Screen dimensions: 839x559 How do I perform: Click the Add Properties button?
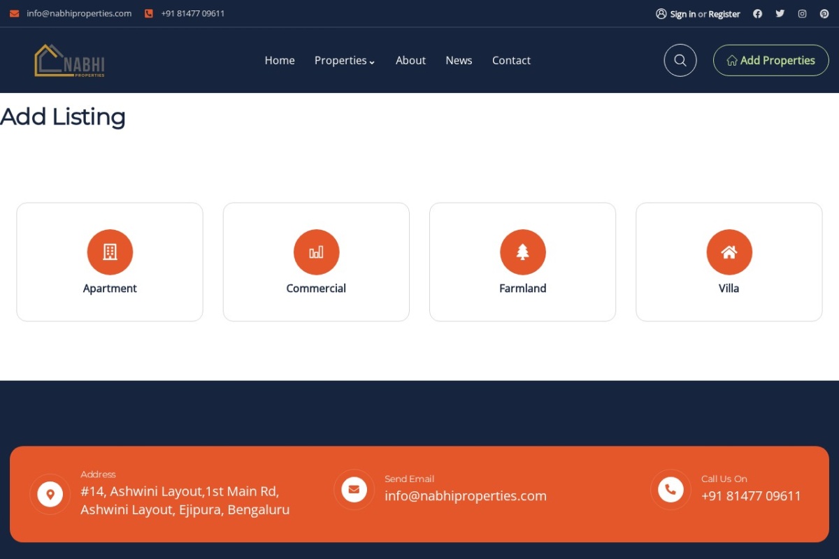pos(770,60)
